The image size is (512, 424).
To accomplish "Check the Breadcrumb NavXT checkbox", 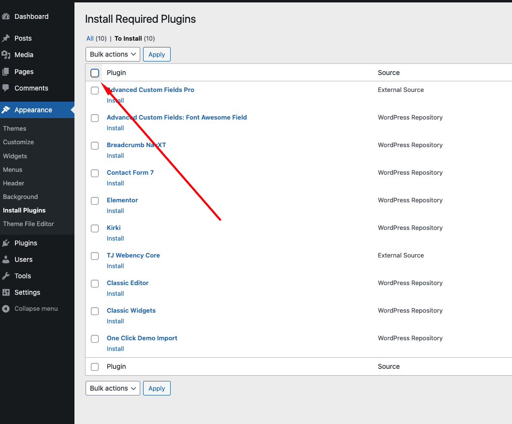I will coord(95,146).
